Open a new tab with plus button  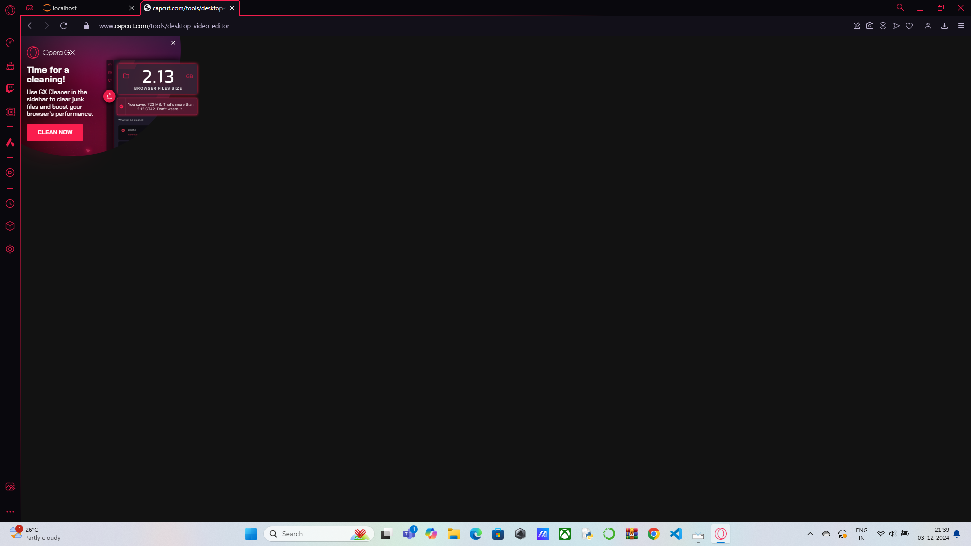coord(247,7)
